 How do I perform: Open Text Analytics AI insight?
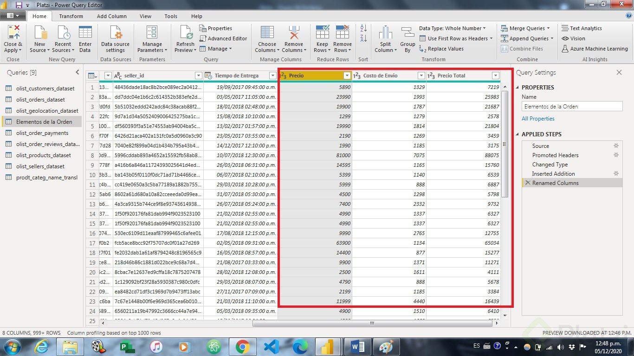pyautogui.click(x=582, y=28)
